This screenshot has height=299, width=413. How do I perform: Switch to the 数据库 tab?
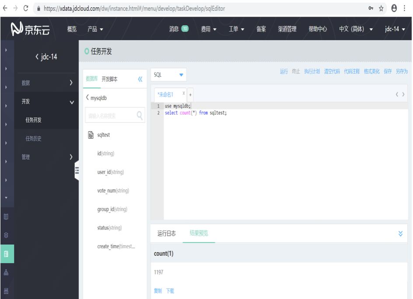coord(92,79)
